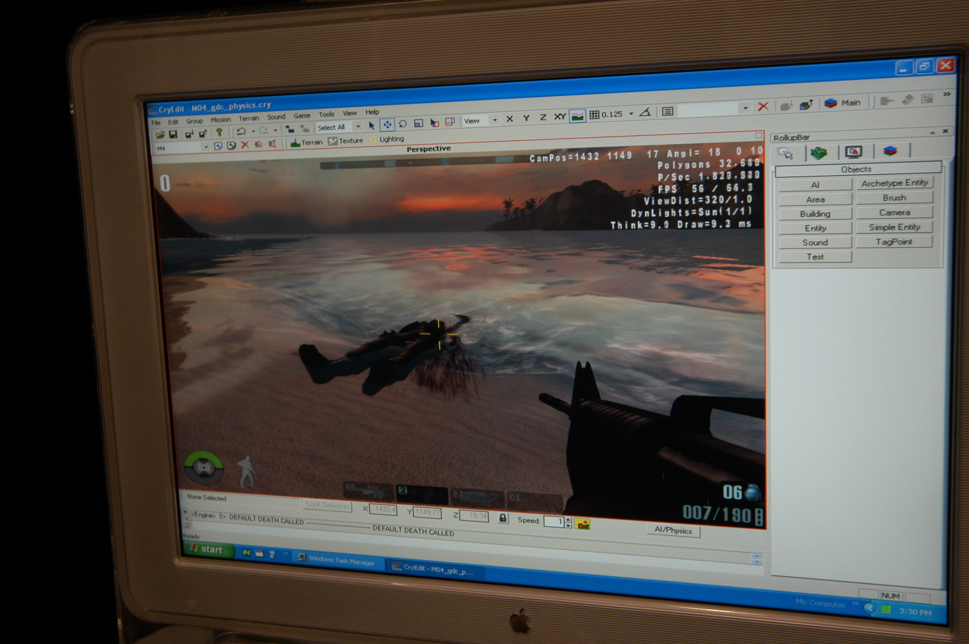Select the Terrain tab icon in RollupBar
Screen dimensions: 969x644
click(819, 153)
